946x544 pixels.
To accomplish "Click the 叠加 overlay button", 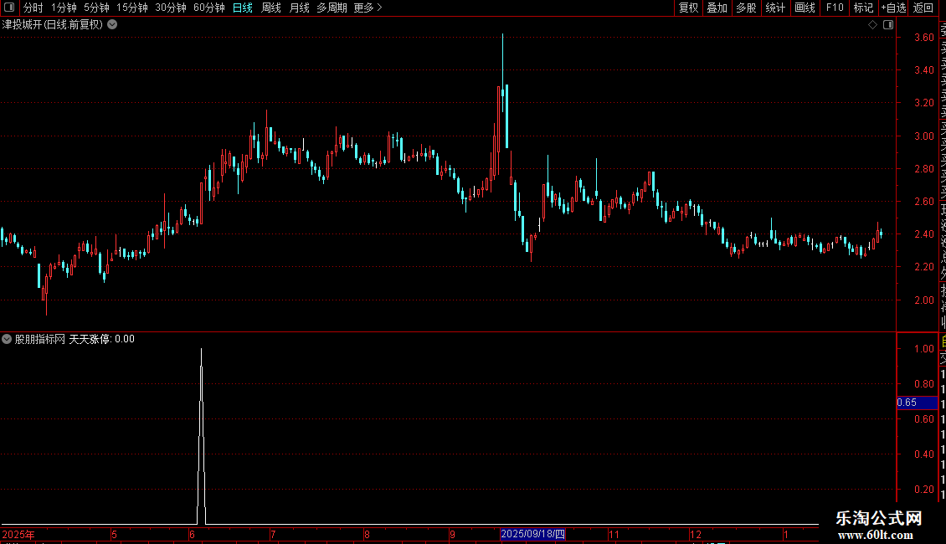I will click(717, 8).
